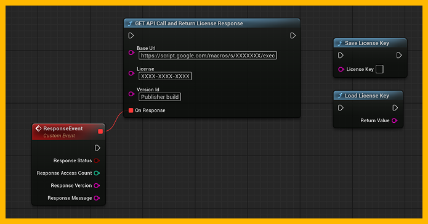Click the Response Version label
The image size is (428, 224).
coord(71,186)
